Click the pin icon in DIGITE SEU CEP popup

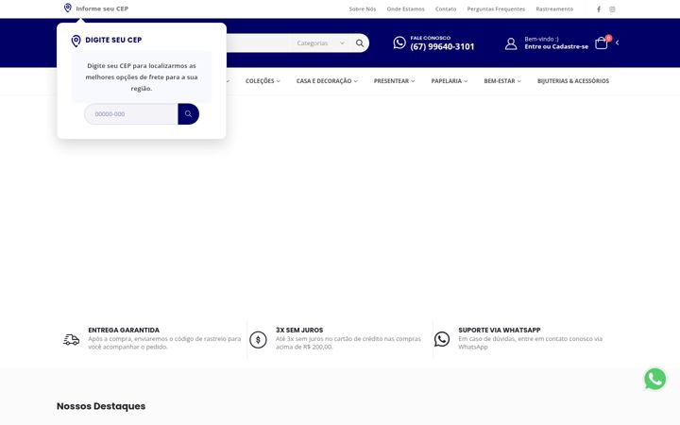coord(76,41)
